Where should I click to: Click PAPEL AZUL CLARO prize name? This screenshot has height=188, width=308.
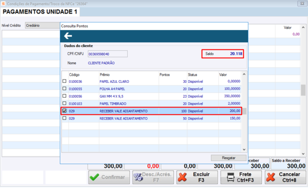point(114,81)
